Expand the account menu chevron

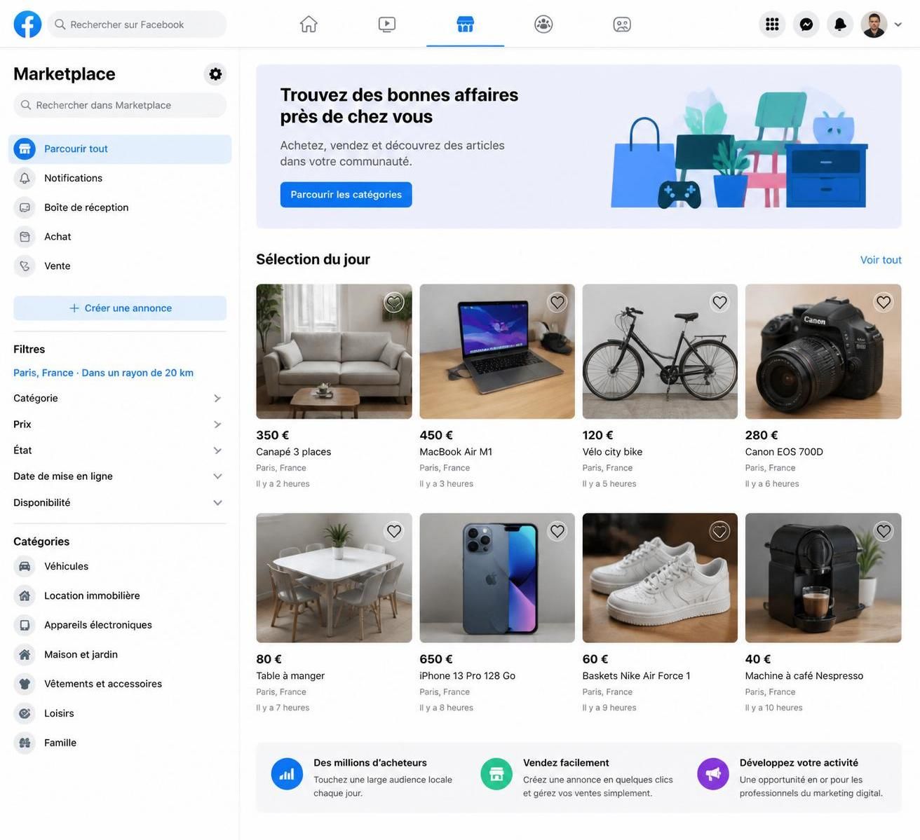pyautogui.click(x=898, y=25)
